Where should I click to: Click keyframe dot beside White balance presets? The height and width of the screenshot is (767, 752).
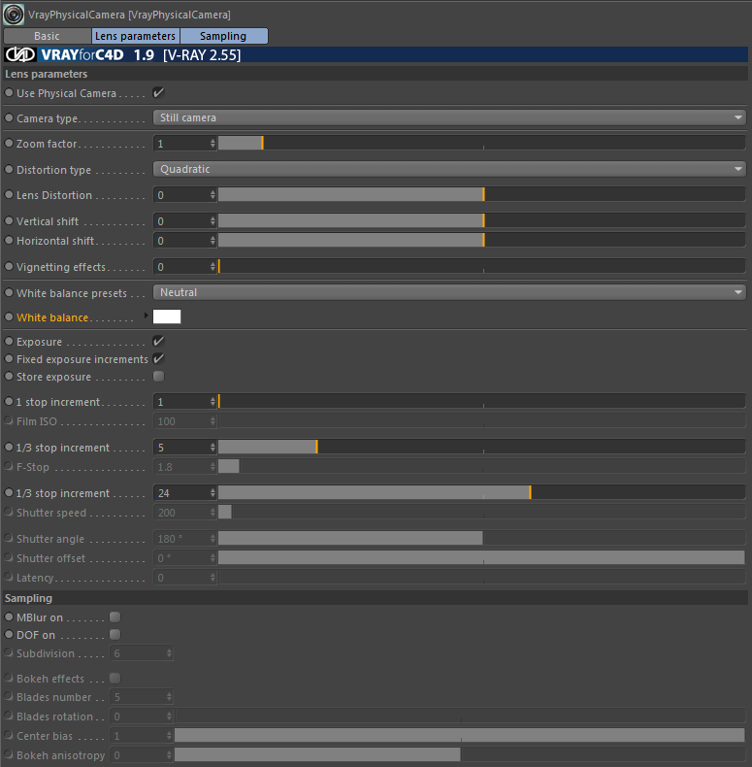9,292
